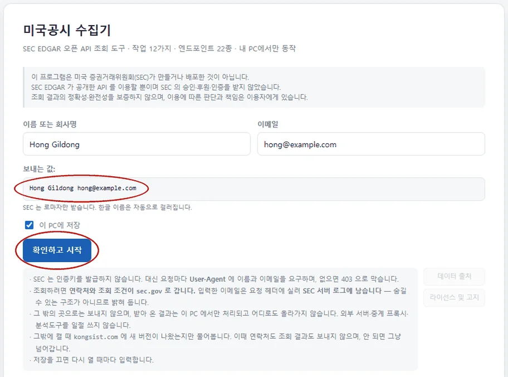Click the 이메일 input field
The height and width of the screenshot is (377, 508).
click(371, 144)
